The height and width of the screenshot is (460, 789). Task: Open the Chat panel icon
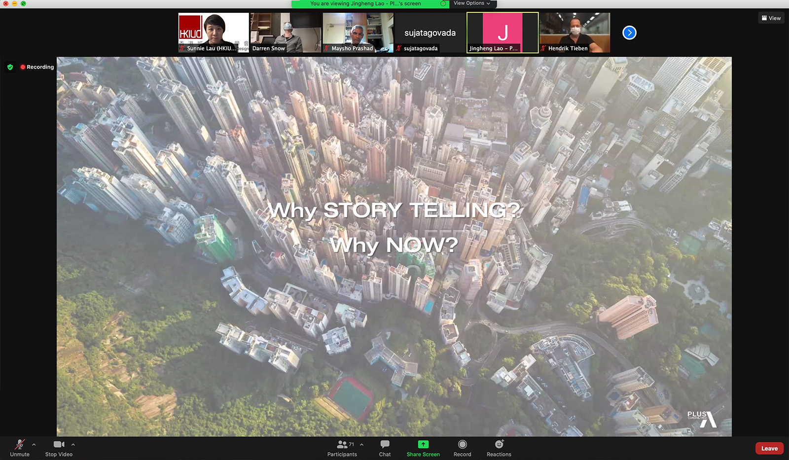point(385,445)
